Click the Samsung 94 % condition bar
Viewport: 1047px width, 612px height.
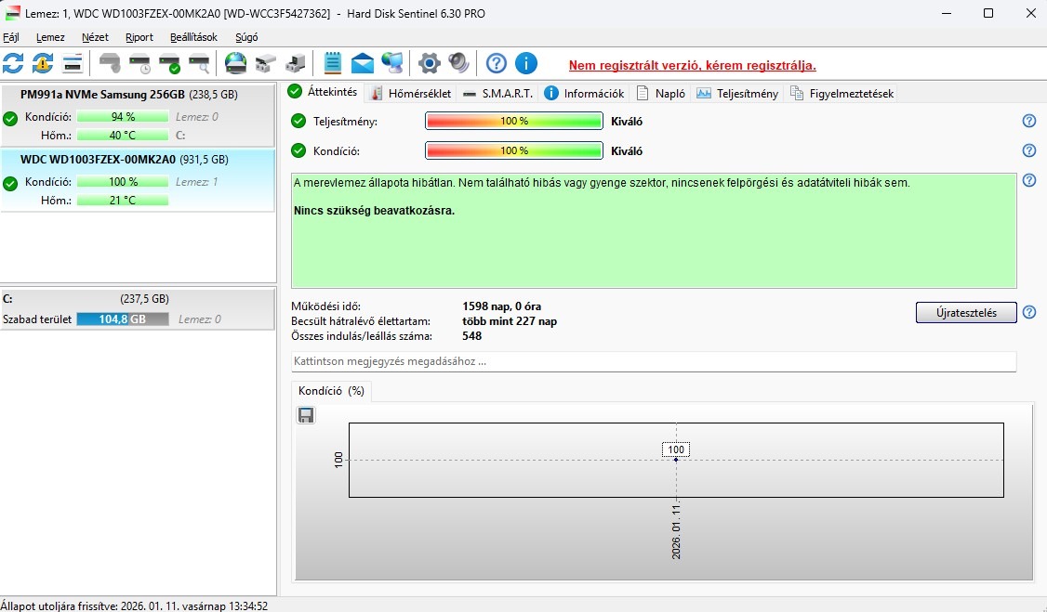(x=122, y=117)
